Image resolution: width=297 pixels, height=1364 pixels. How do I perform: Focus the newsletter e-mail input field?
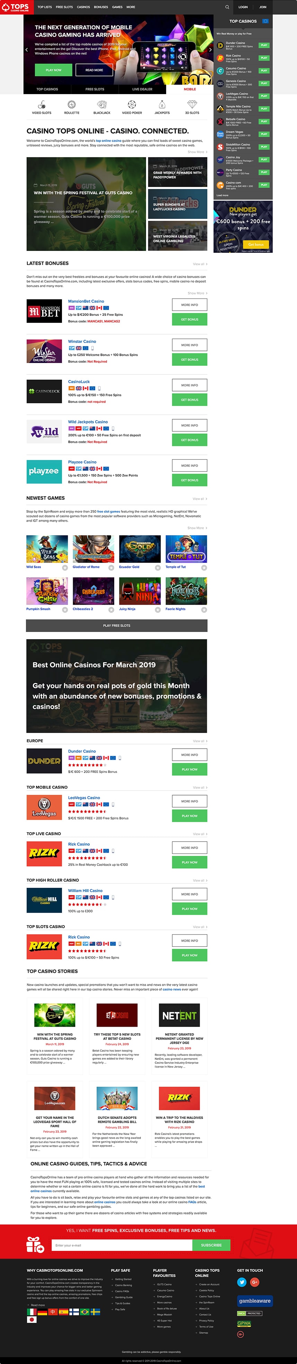point(122,1245)
